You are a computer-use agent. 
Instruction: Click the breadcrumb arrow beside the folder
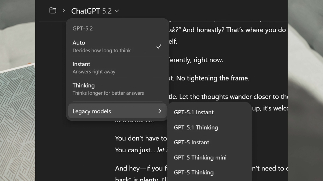[64, 11]
